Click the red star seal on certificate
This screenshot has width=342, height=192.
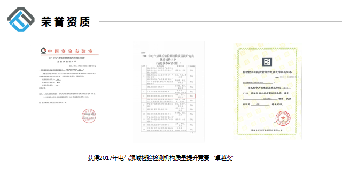click(x=283, y=118)
